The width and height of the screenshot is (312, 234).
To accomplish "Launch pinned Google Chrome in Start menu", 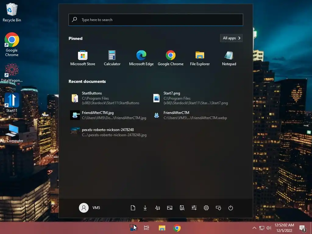I will click(171, 58).
